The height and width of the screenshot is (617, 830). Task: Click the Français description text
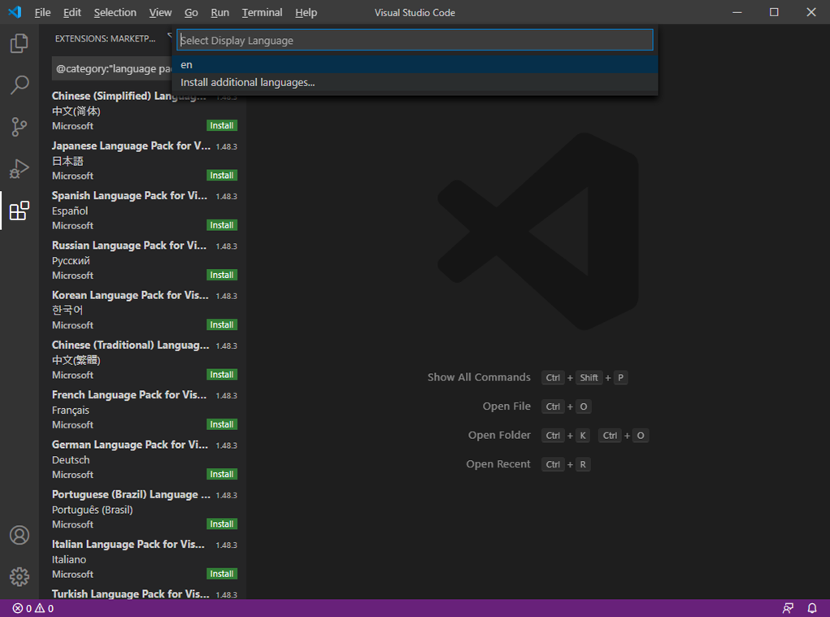point(71,410)
